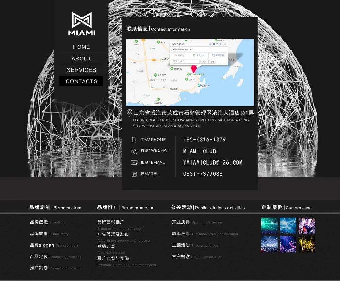Click the start point input field in map popup
The height and width of the screenshot is (281, 340).
[186, 62]
